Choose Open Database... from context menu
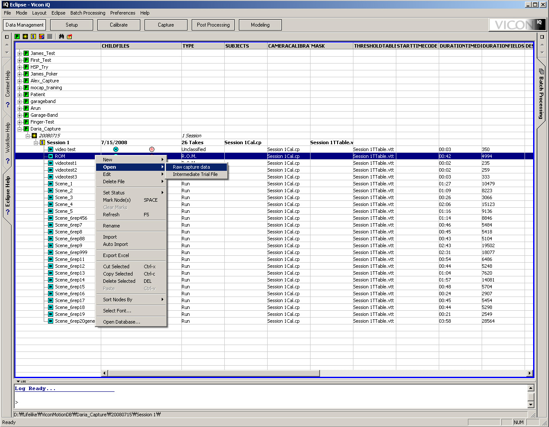This screenshot has width=549, height=427. [x=131, y=322]
